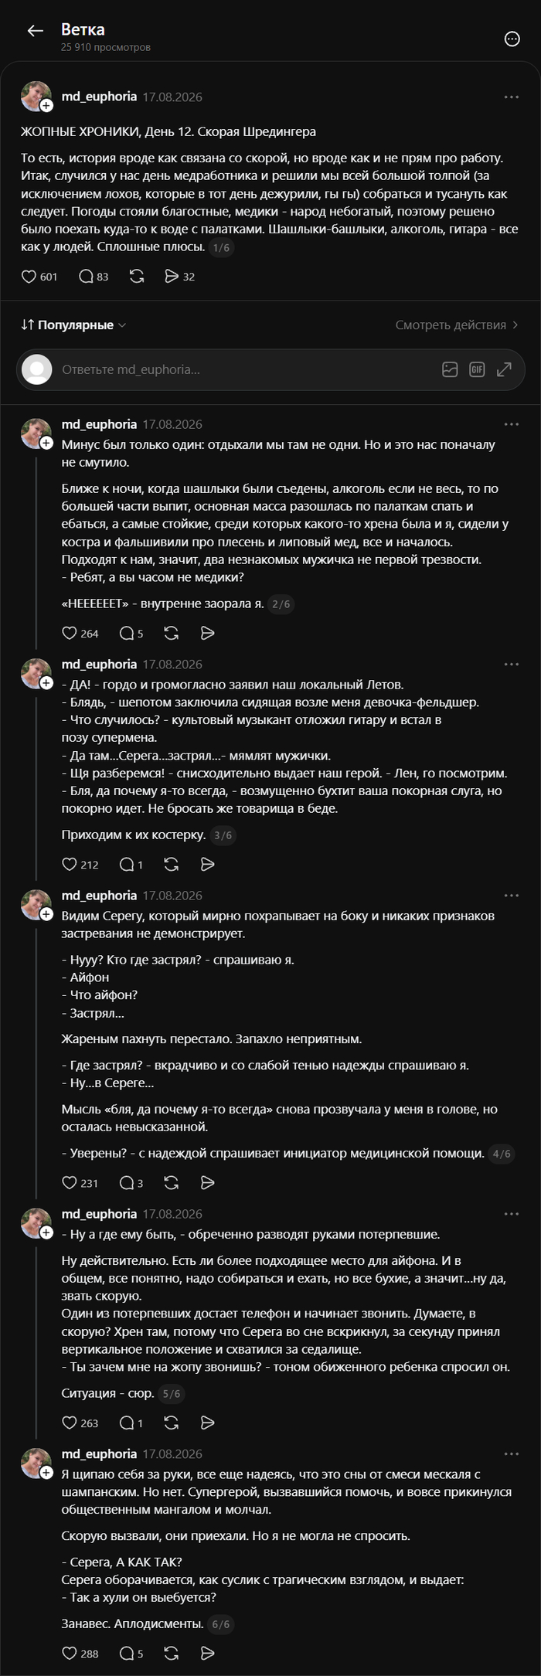Attach an image using the reply box
Viewport: 541px width, 1676px height.
point(450,369)
